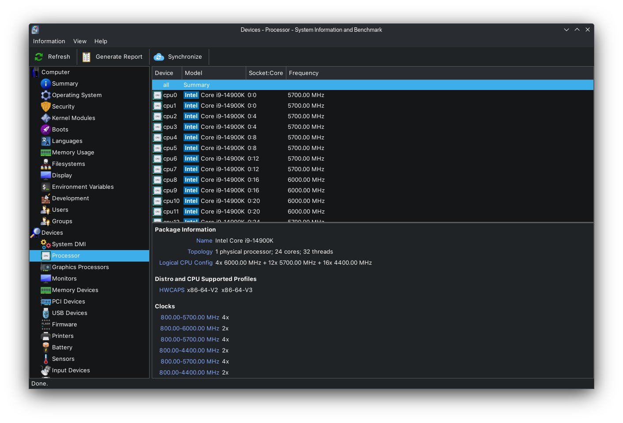Collapse the Devices tree category
Viewport: 623px width, 423px height.
coord(52,233)
